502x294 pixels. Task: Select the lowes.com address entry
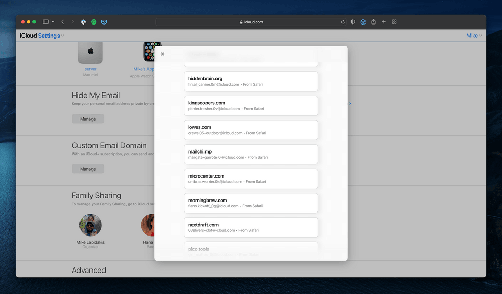tap(251, 130)
